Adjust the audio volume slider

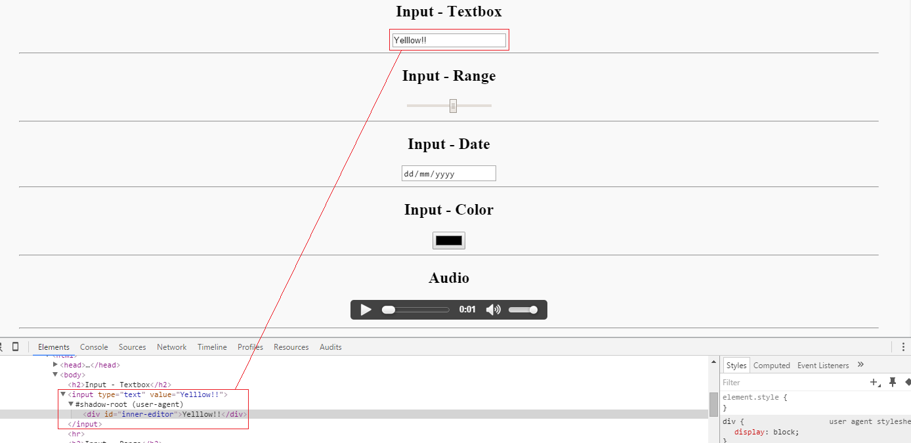coord(523,310)
